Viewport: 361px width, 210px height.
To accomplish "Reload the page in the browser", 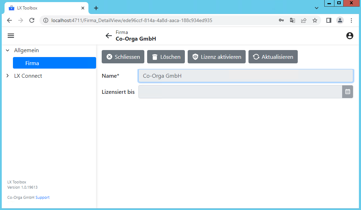I will (32, 20).
